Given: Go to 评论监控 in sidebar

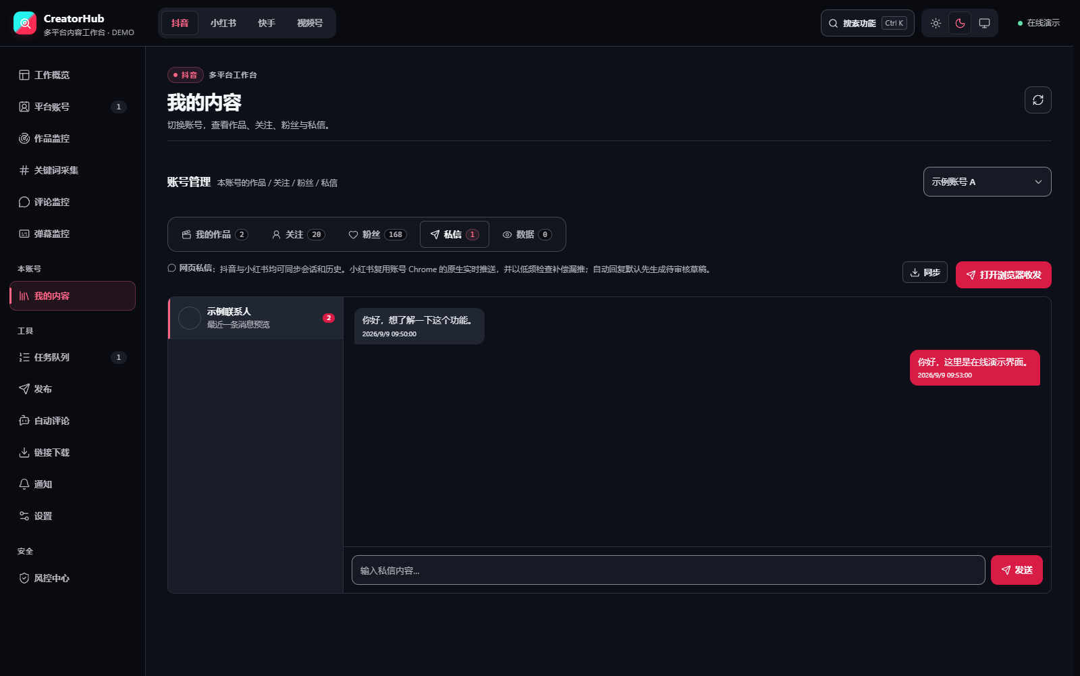Looking at the screenshot, I should tap(72, 202).
